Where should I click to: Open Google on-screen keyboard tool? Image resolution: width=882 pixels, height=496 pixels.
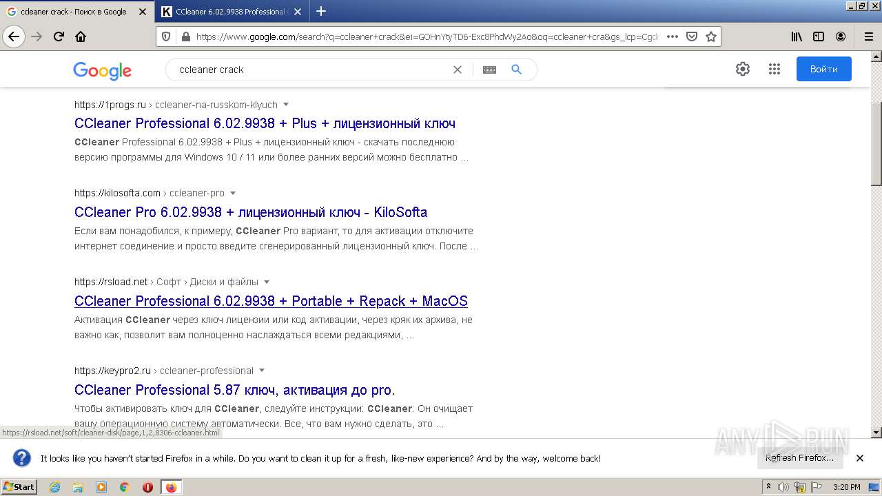[489, 70]
